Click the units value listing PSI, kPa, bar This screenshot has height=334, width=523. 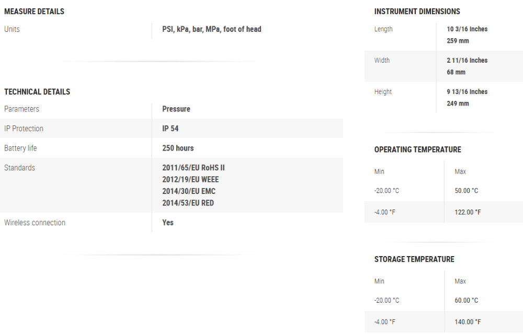211,29
